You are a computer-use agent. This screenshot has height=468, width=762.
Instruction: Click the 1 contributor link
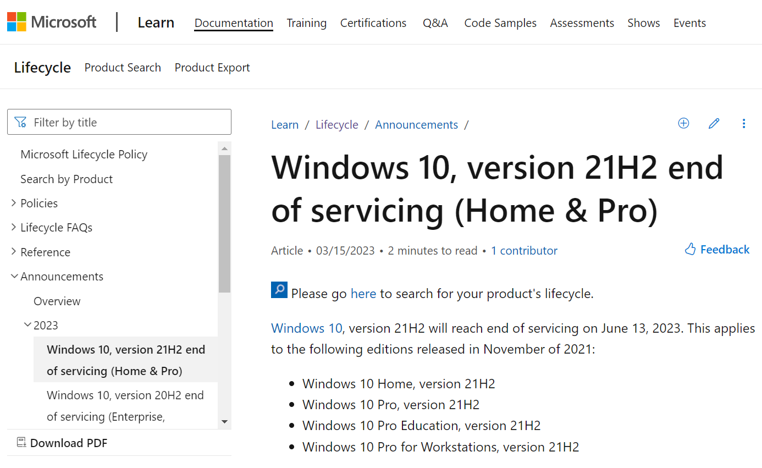524,250
